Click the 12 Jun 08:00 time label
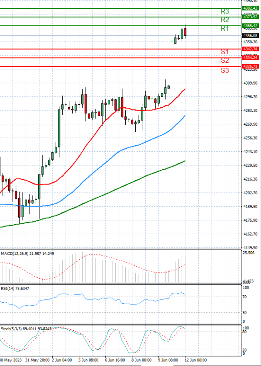The height and width of the screenshot is (366, 261). tap(196, 360)
